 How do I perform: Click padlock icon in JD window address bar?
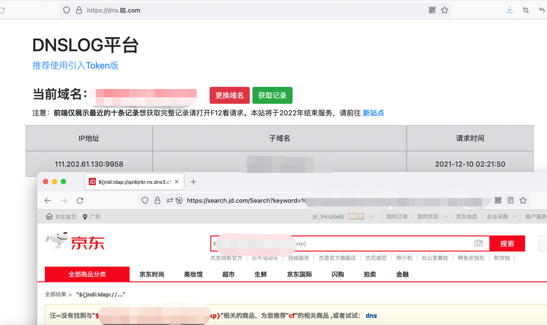click(x=157, y=200)
